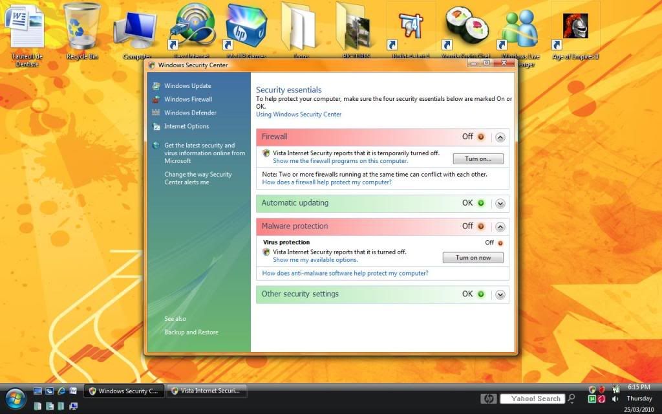This screenshot has width=662, height=414.
Task: Click the Windows Firewall brick wall icon
Action: click(x=156, y=99)
